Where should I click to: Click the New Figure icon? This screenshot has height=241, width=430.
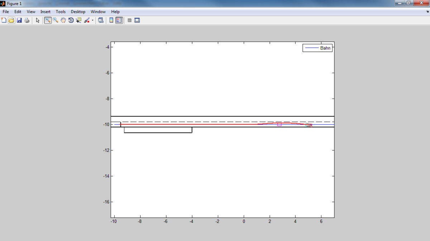tap(4, 20)
